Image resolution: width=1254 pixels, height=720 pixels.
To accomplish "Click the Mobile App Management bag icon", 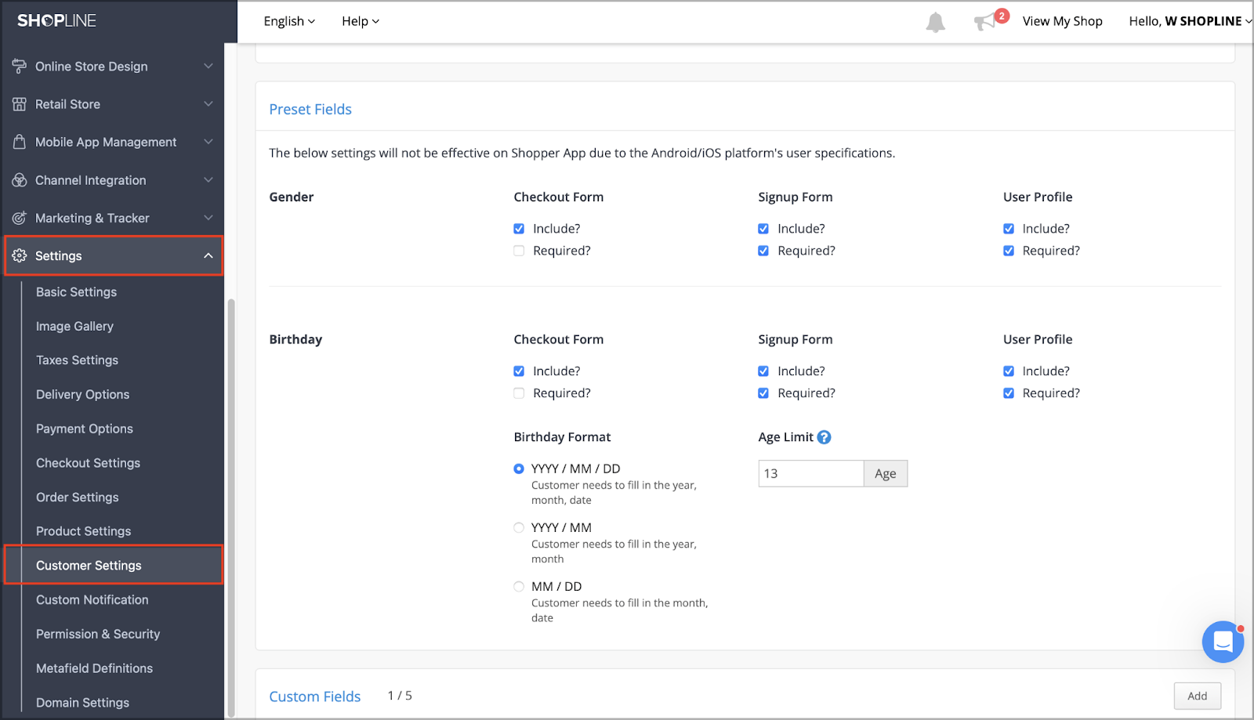I will pyautogui.click(x=20, y=142).
